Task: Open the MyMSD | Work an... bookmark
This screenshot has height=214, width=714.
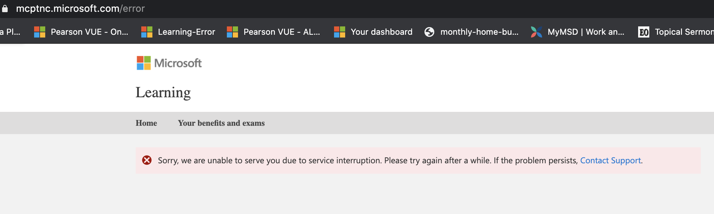Action: point(578,32)
